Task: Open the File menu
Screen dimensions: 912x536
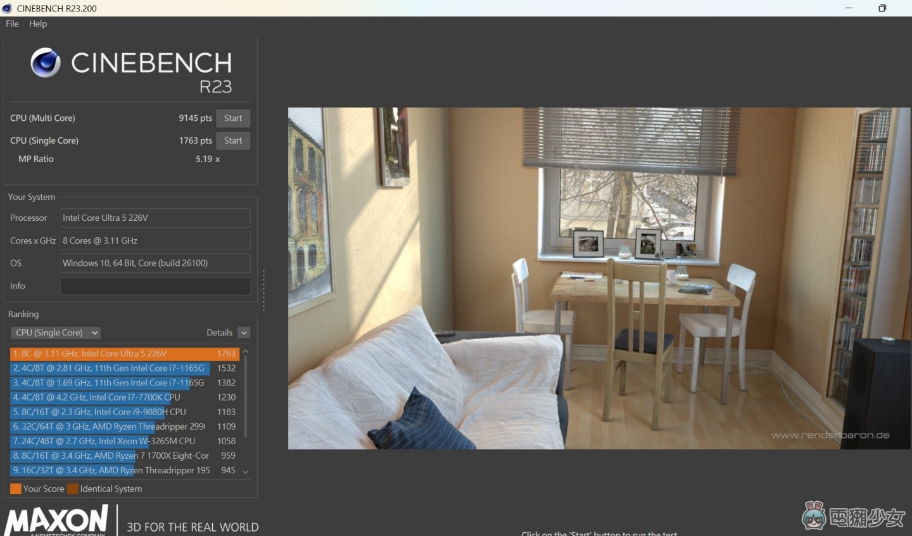Action: pyautogui.click(x=12, y=23)
